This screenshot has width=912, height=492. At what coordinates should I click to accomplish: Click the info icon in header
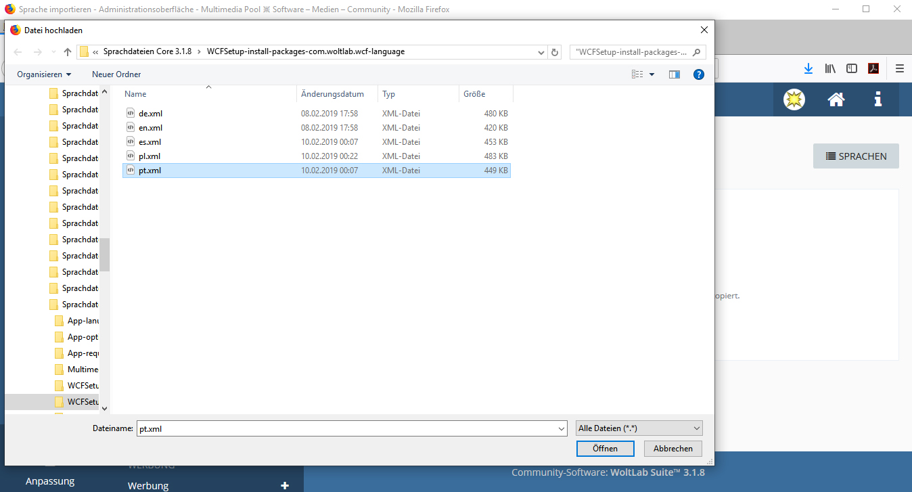point(877,99)
